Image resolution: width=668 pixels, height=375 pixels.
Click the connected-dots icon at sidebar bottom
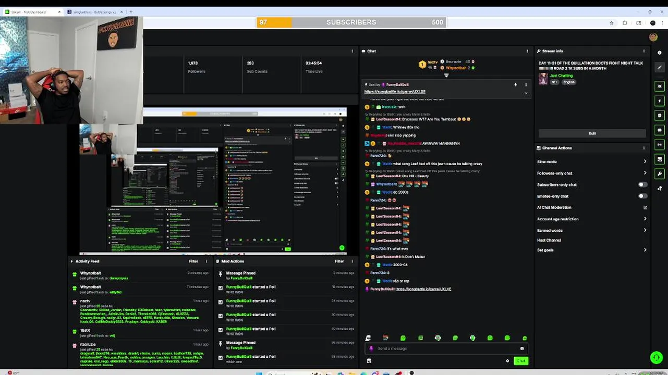click(660, 188)
